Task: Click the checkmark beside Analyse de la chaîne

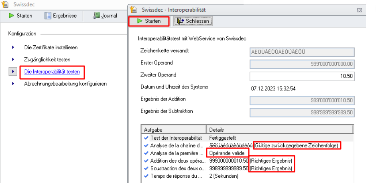Action: click(x=146, y=145)
